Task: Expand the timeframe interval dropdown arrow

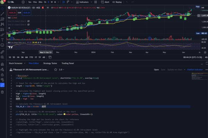Action: coord(58,2)
